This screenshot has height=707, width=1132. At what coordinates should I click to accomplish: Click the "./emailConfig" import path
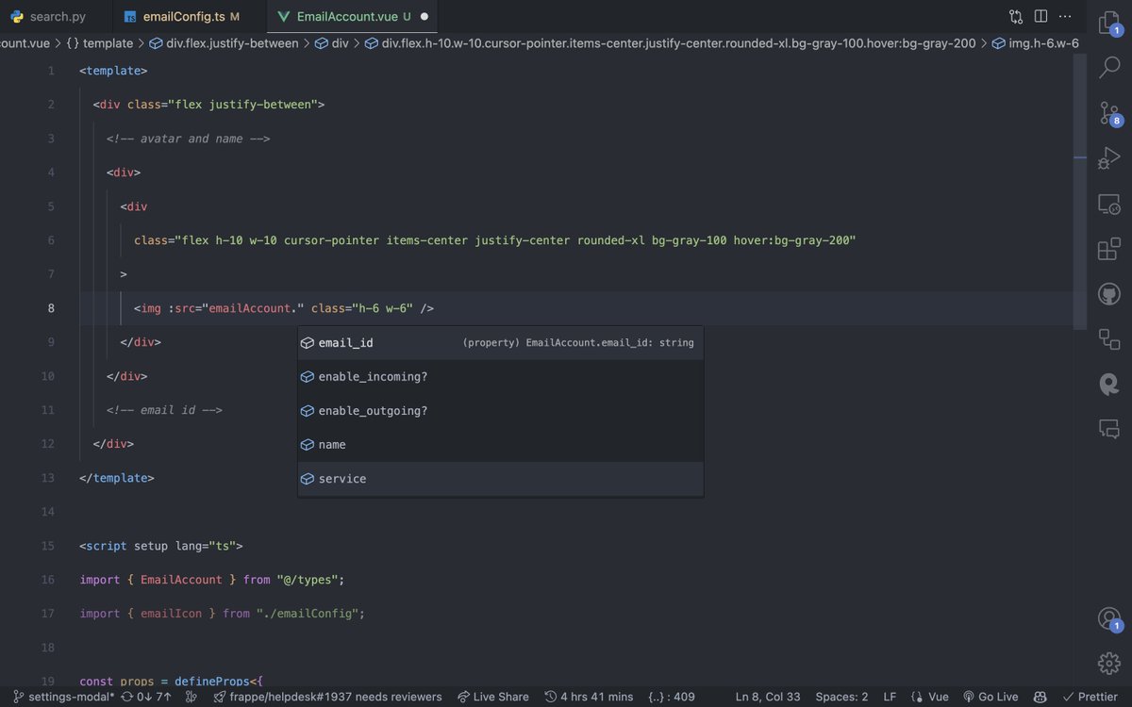[x=307, y=614]
